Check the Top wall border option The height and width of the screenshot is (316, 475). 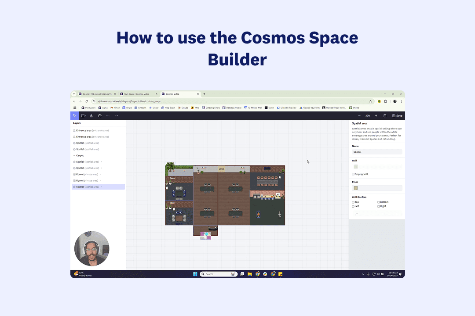pos(354,202)
